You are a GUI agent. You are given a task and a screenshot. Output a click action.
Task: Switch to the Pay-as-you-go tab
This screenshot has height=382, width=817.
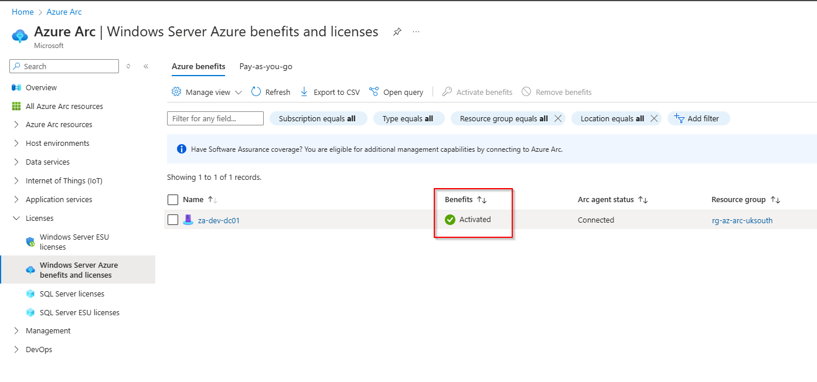[x=265, y=66]
